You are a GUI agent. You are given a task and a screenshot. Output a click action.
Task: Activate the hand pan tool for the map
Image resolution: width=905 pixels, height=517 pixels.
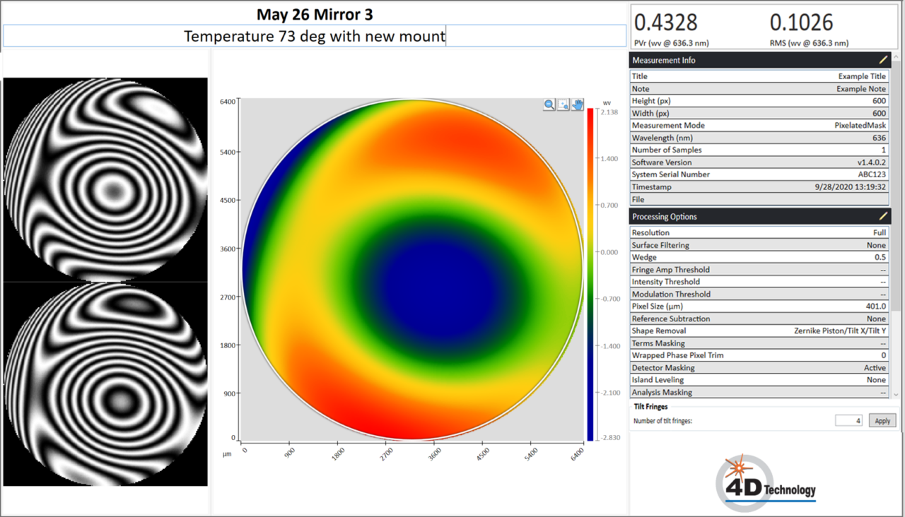click(x=577, y=105)
